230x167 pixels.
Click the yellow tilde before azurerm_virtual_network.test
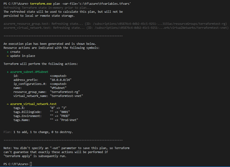click(x=8, y=104)
